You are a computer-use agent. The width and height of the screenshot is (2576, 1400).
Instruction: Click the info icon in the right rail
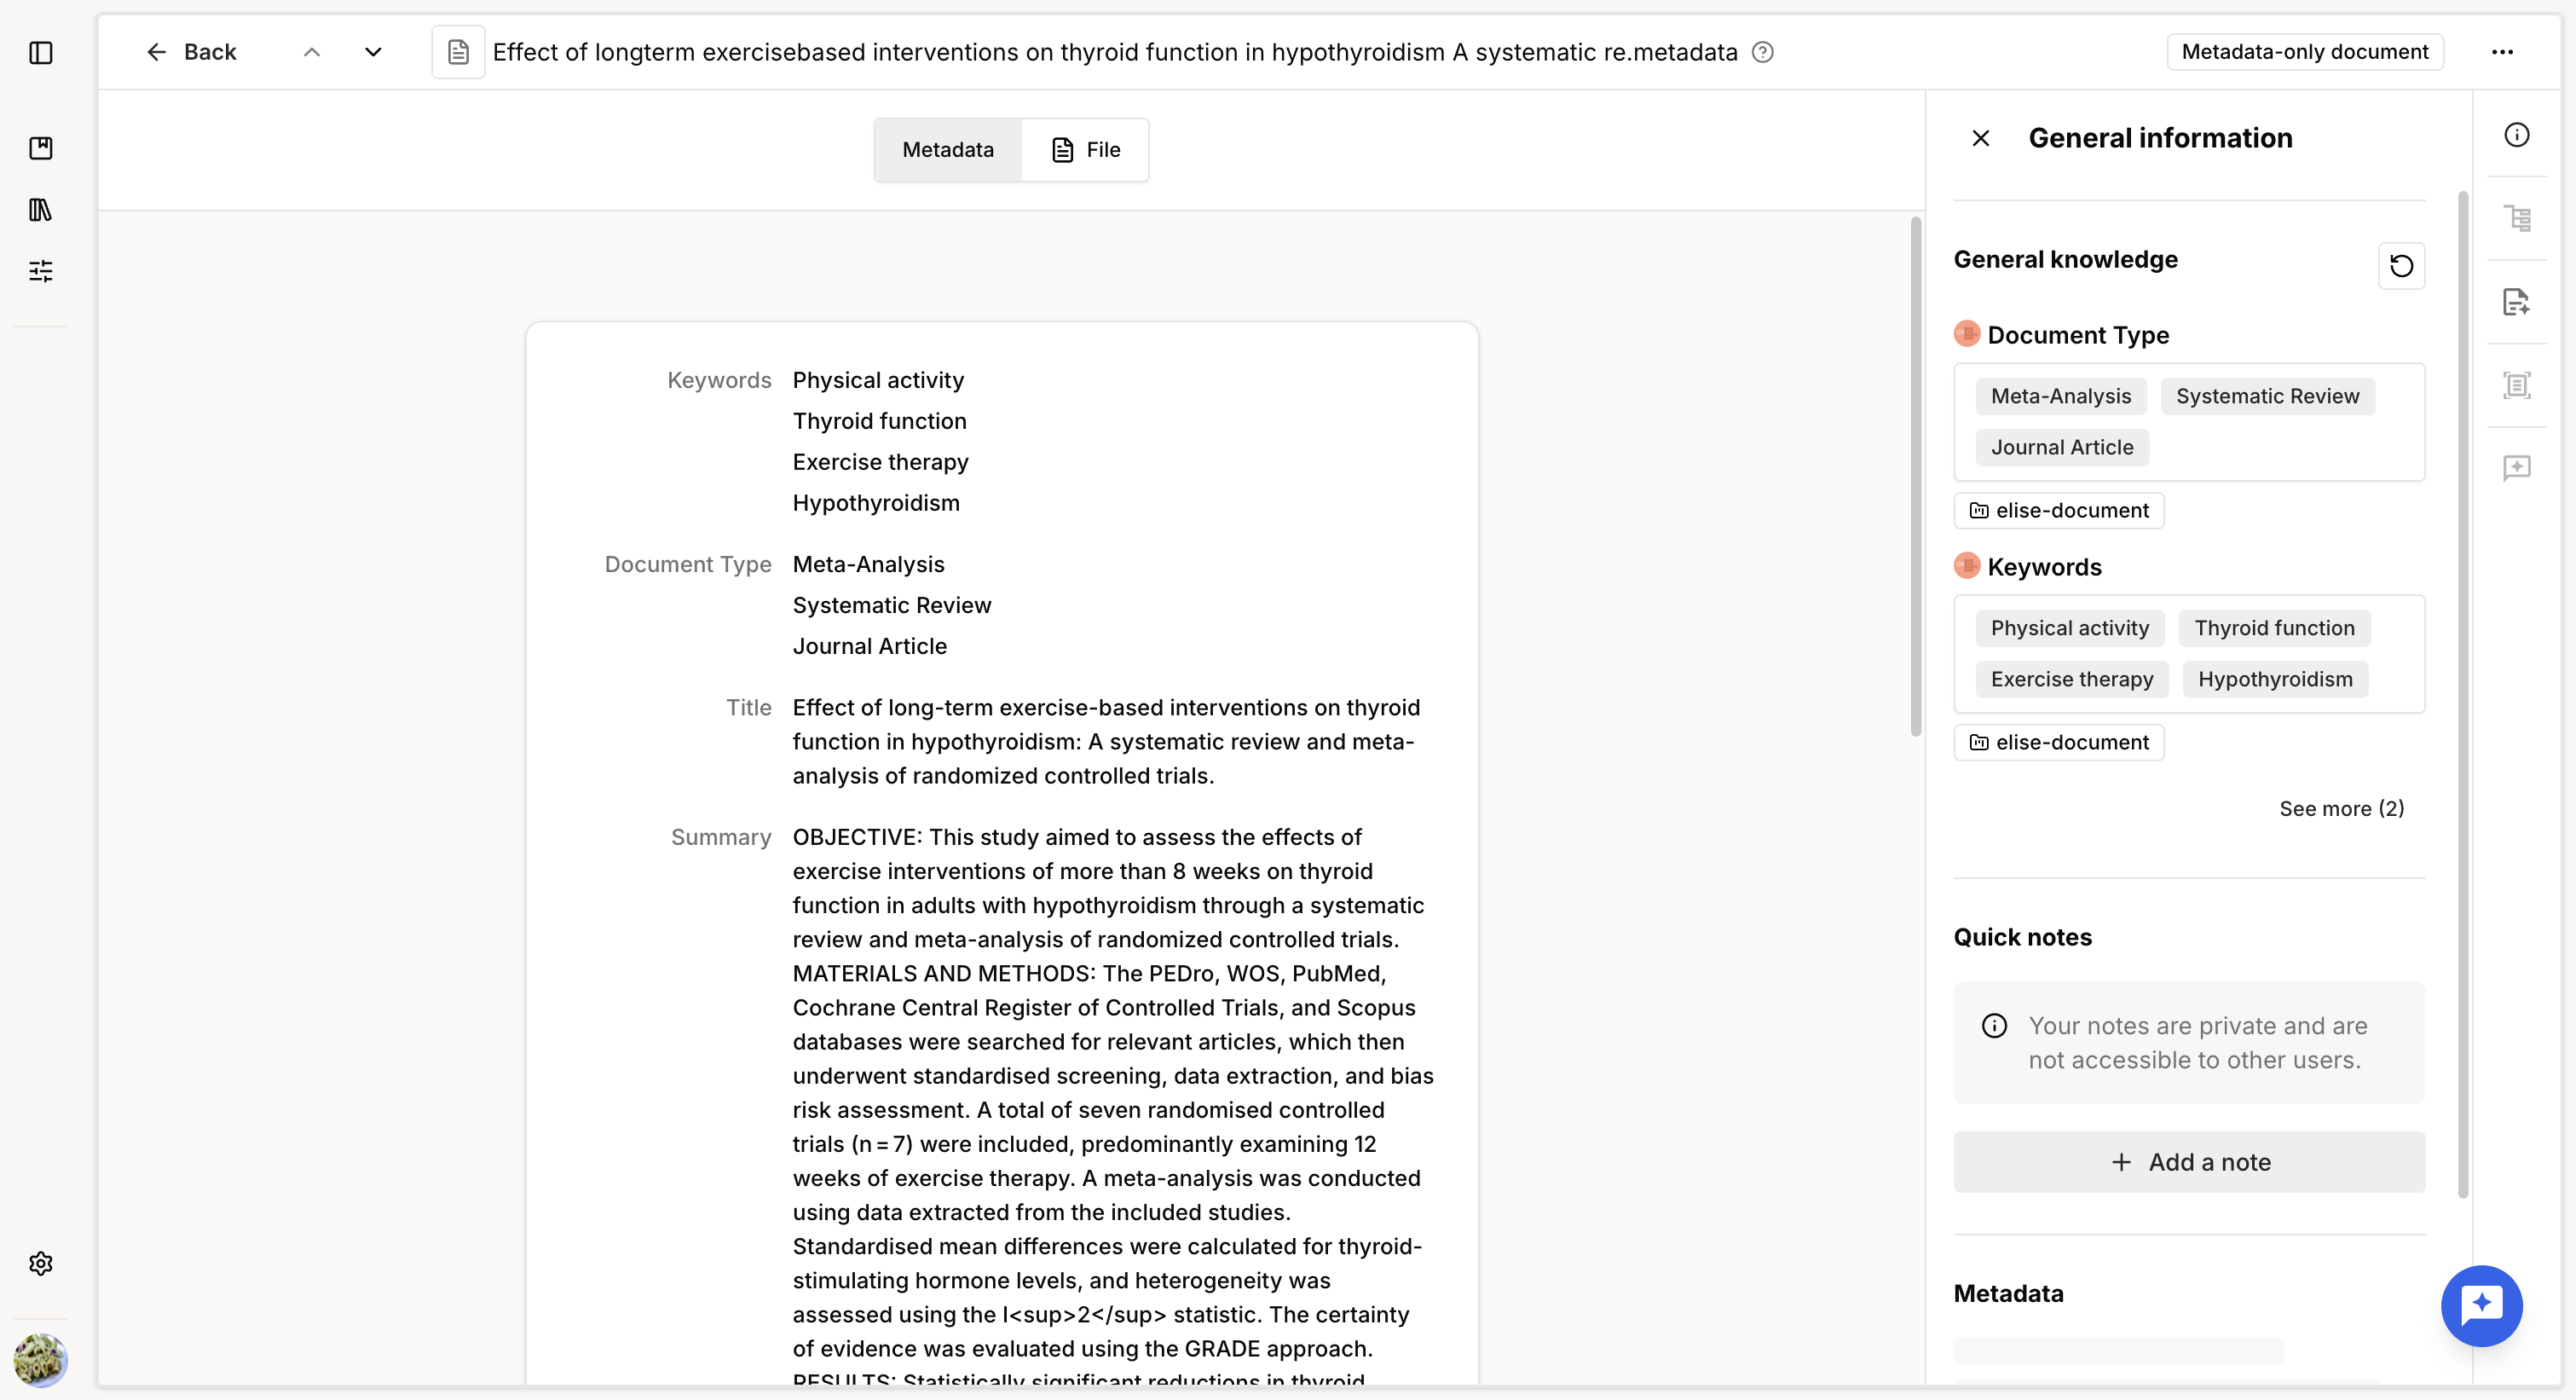click(x=2516, y=135)
